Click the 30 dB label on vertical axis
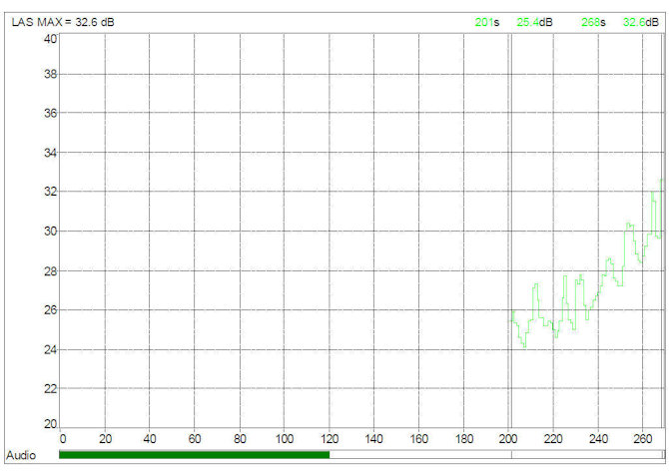The width and height of the screenshot is (669, 476). [49, 231]
